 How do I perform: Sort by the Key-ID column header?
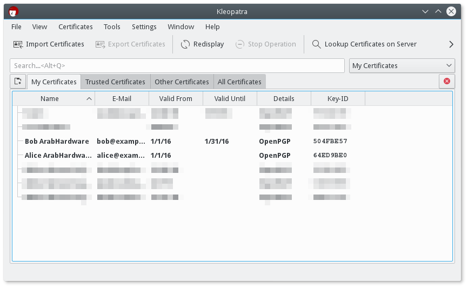tap(338, 99)
